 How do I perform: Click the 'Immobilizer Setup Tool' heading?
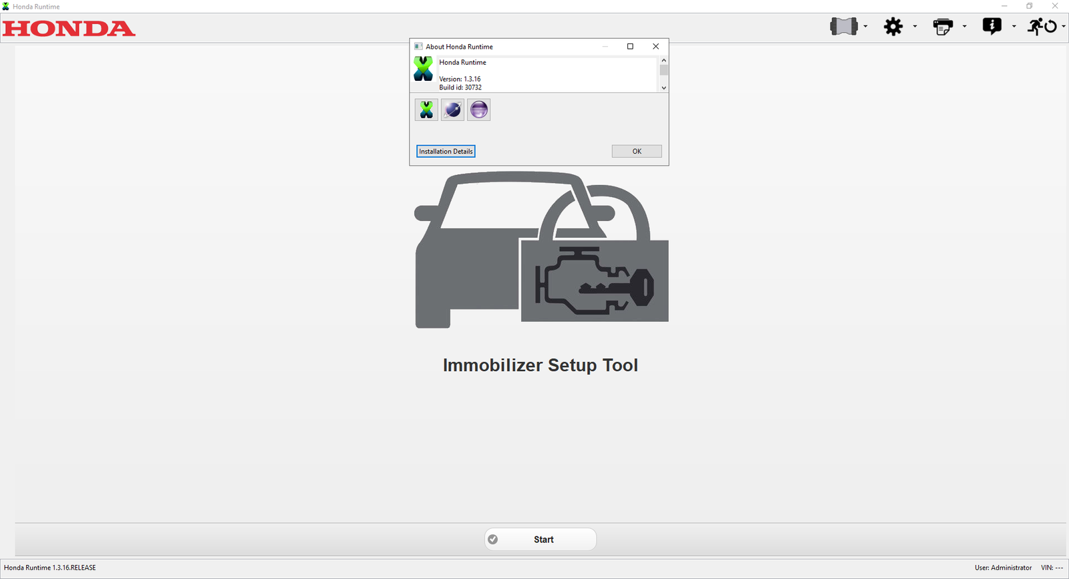[541, 365]
